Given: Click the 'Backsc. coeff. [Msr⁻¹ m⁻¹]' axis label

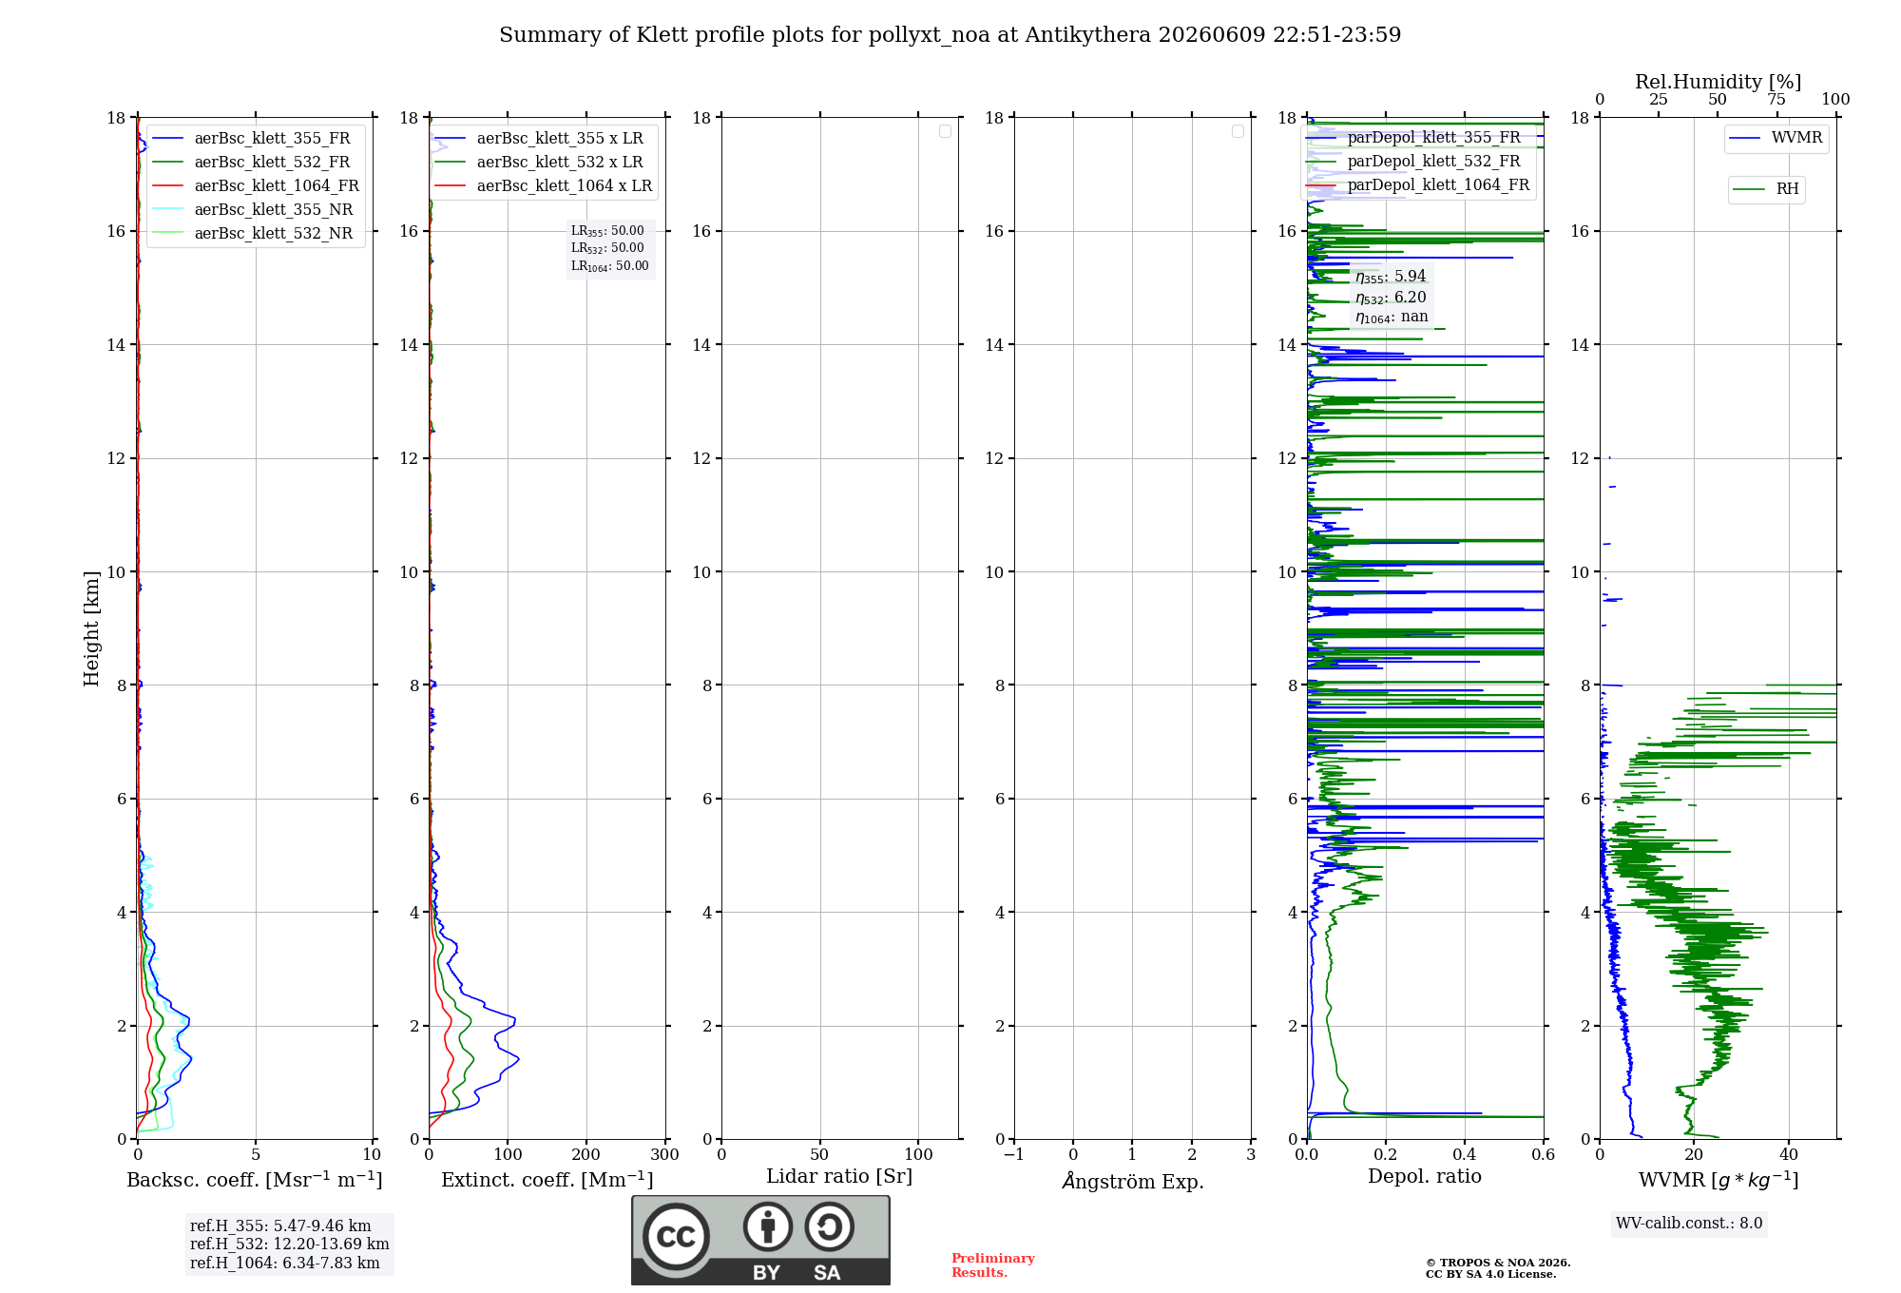Looking at the screenshot, I should (x=255, y=1180).
